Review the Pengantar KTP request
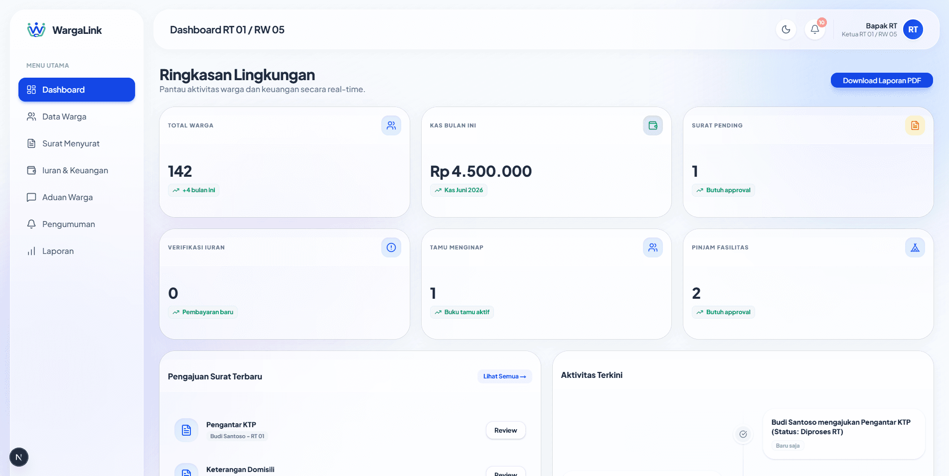Image resolution: width=949 pixels, height=476 pixels. pyautogui.click(x=506, y=430)
